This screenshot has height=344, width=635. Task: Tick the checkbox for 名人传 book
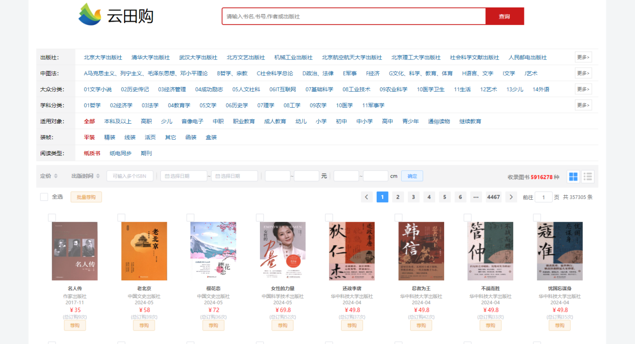[52, 217]
